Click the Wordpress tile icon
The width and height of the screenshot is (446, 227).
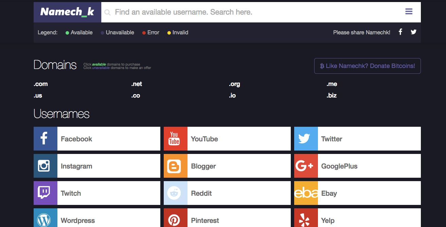pyautogui.click(x=46, y=218)
